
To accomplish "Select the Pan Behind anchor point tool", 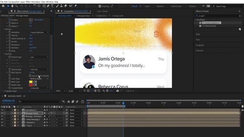I will 39,6.
